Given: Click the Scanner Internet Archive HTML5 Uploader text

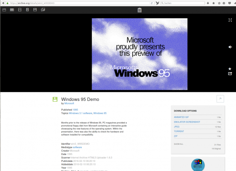Looking at the screenshot, I should click(x=91, y=157).
